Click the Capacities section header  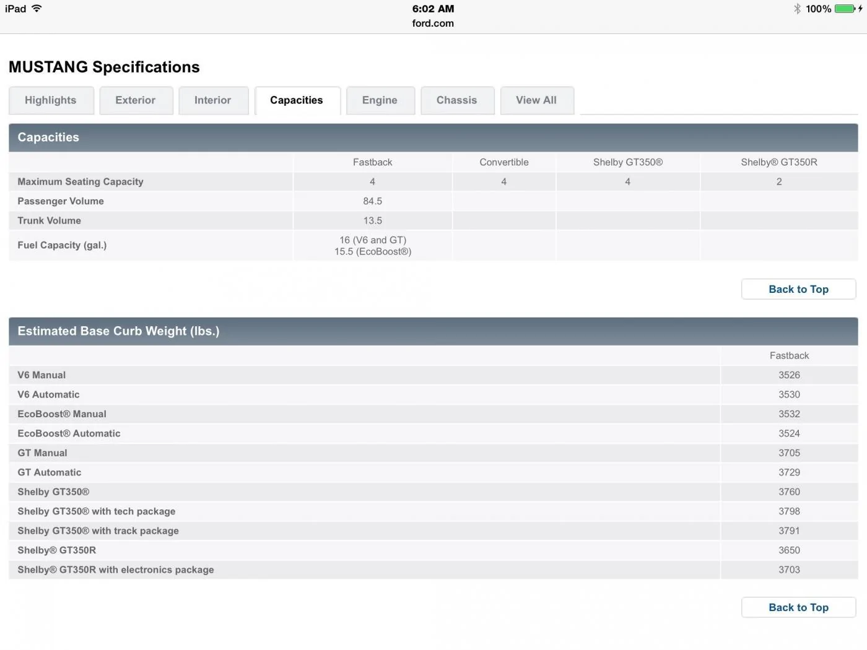pyautogui.click(x=434, y=137)
